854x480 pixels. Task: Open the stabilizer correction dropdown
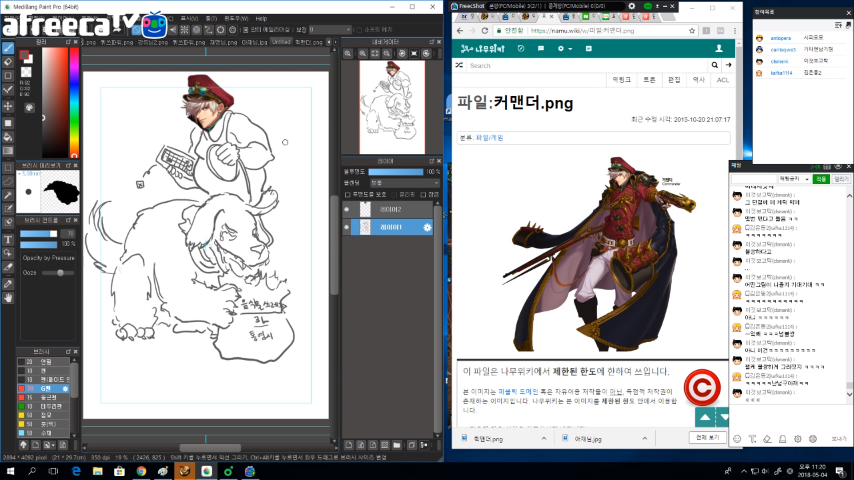coord(330,30)
